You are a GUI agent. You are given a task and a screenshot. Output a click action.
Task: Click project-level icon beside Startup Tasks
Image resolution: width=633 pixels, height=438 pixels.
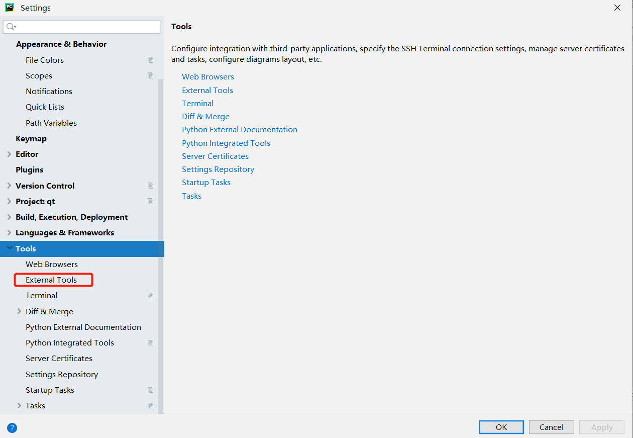pyautogui.click(x=150, y=390)
